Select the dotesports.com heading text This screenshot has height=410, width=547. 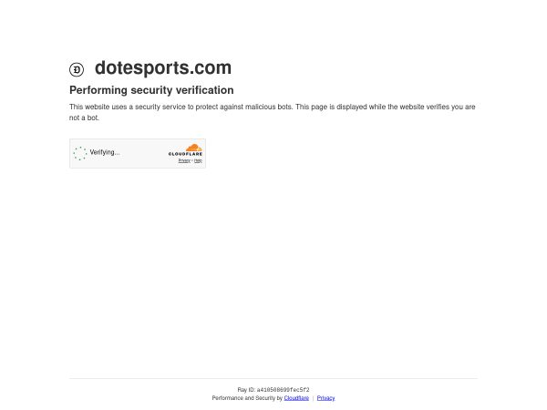163,67
